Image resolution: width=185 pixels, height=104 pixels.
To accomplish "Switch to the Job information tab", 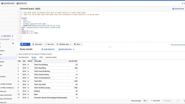I will click(24, 57).
